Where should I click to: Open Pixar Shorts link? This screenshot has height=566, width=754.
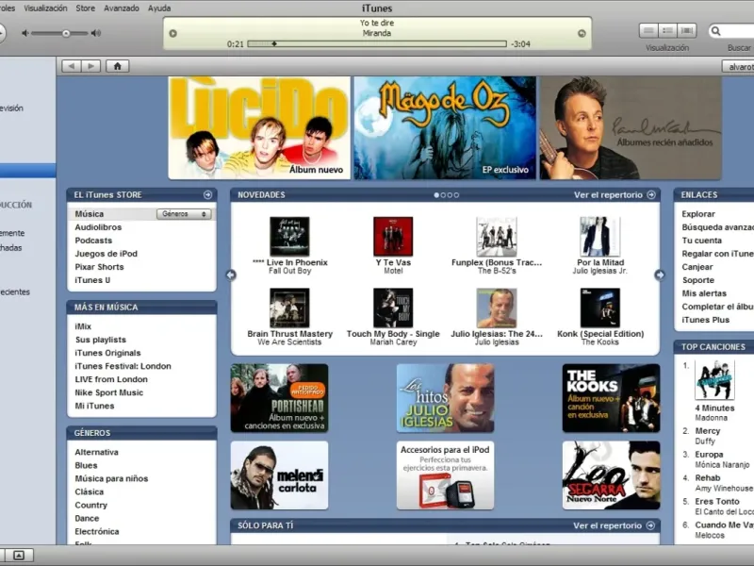[99, 267]
